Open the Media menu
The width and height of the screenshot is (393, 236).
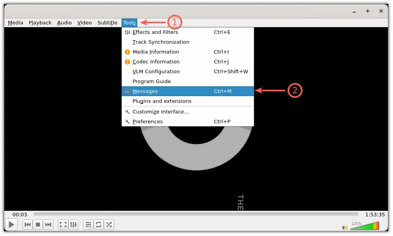click(15, 22)
